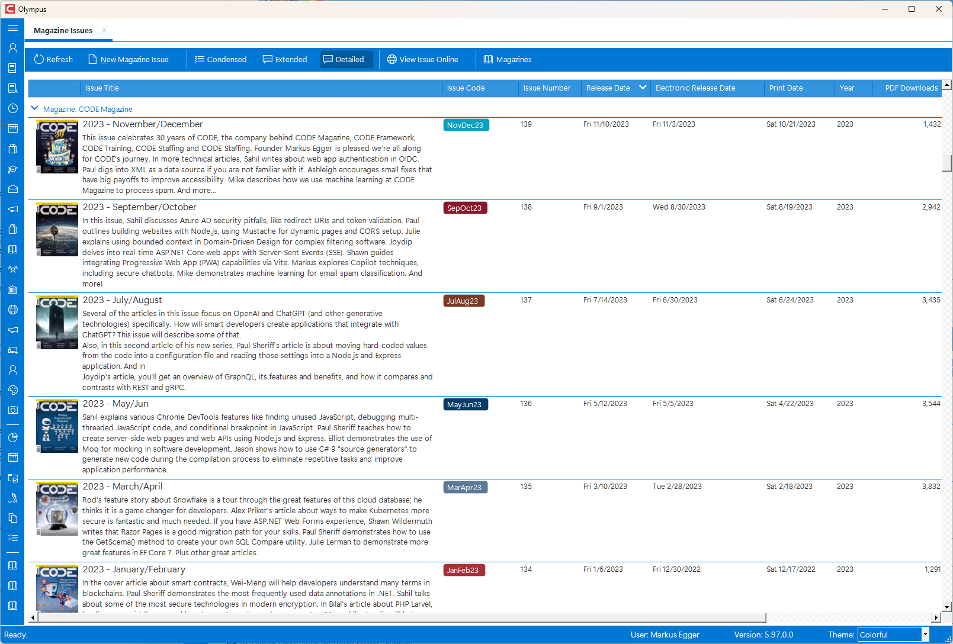Open the open-envelope sidebar icon
953x644 pixels.
point(12,189)
